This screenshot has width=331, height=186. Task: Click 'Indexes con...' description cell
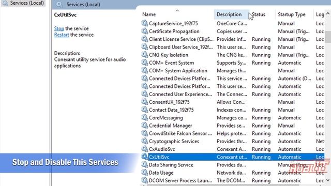click(x=231, y=110)
